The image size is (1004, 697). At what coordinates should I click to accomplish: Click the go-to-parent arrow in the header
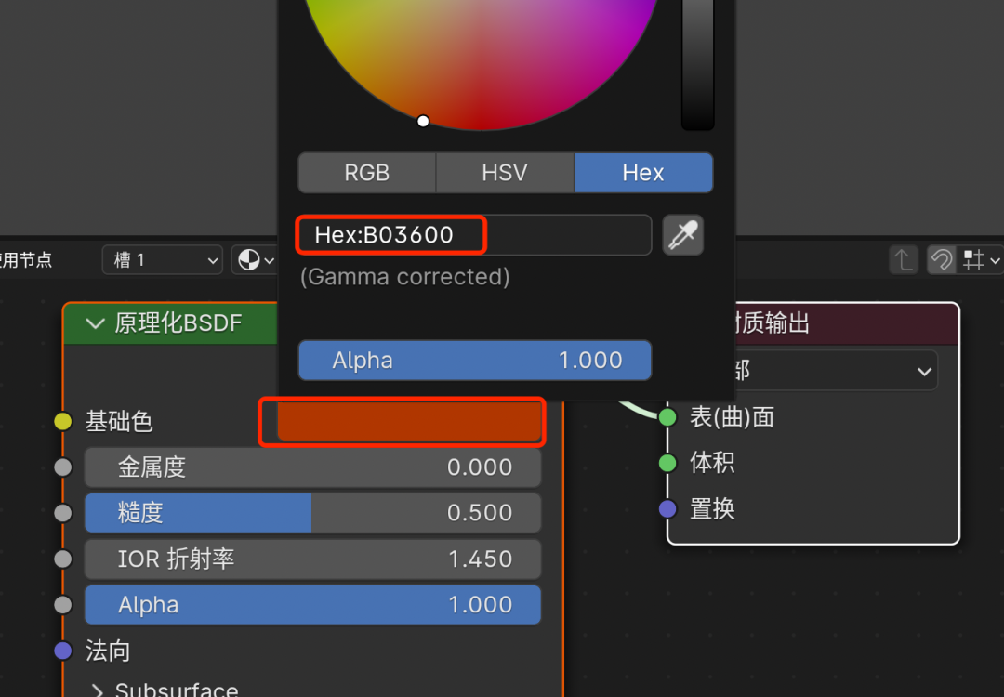click(x=903, y=259)
